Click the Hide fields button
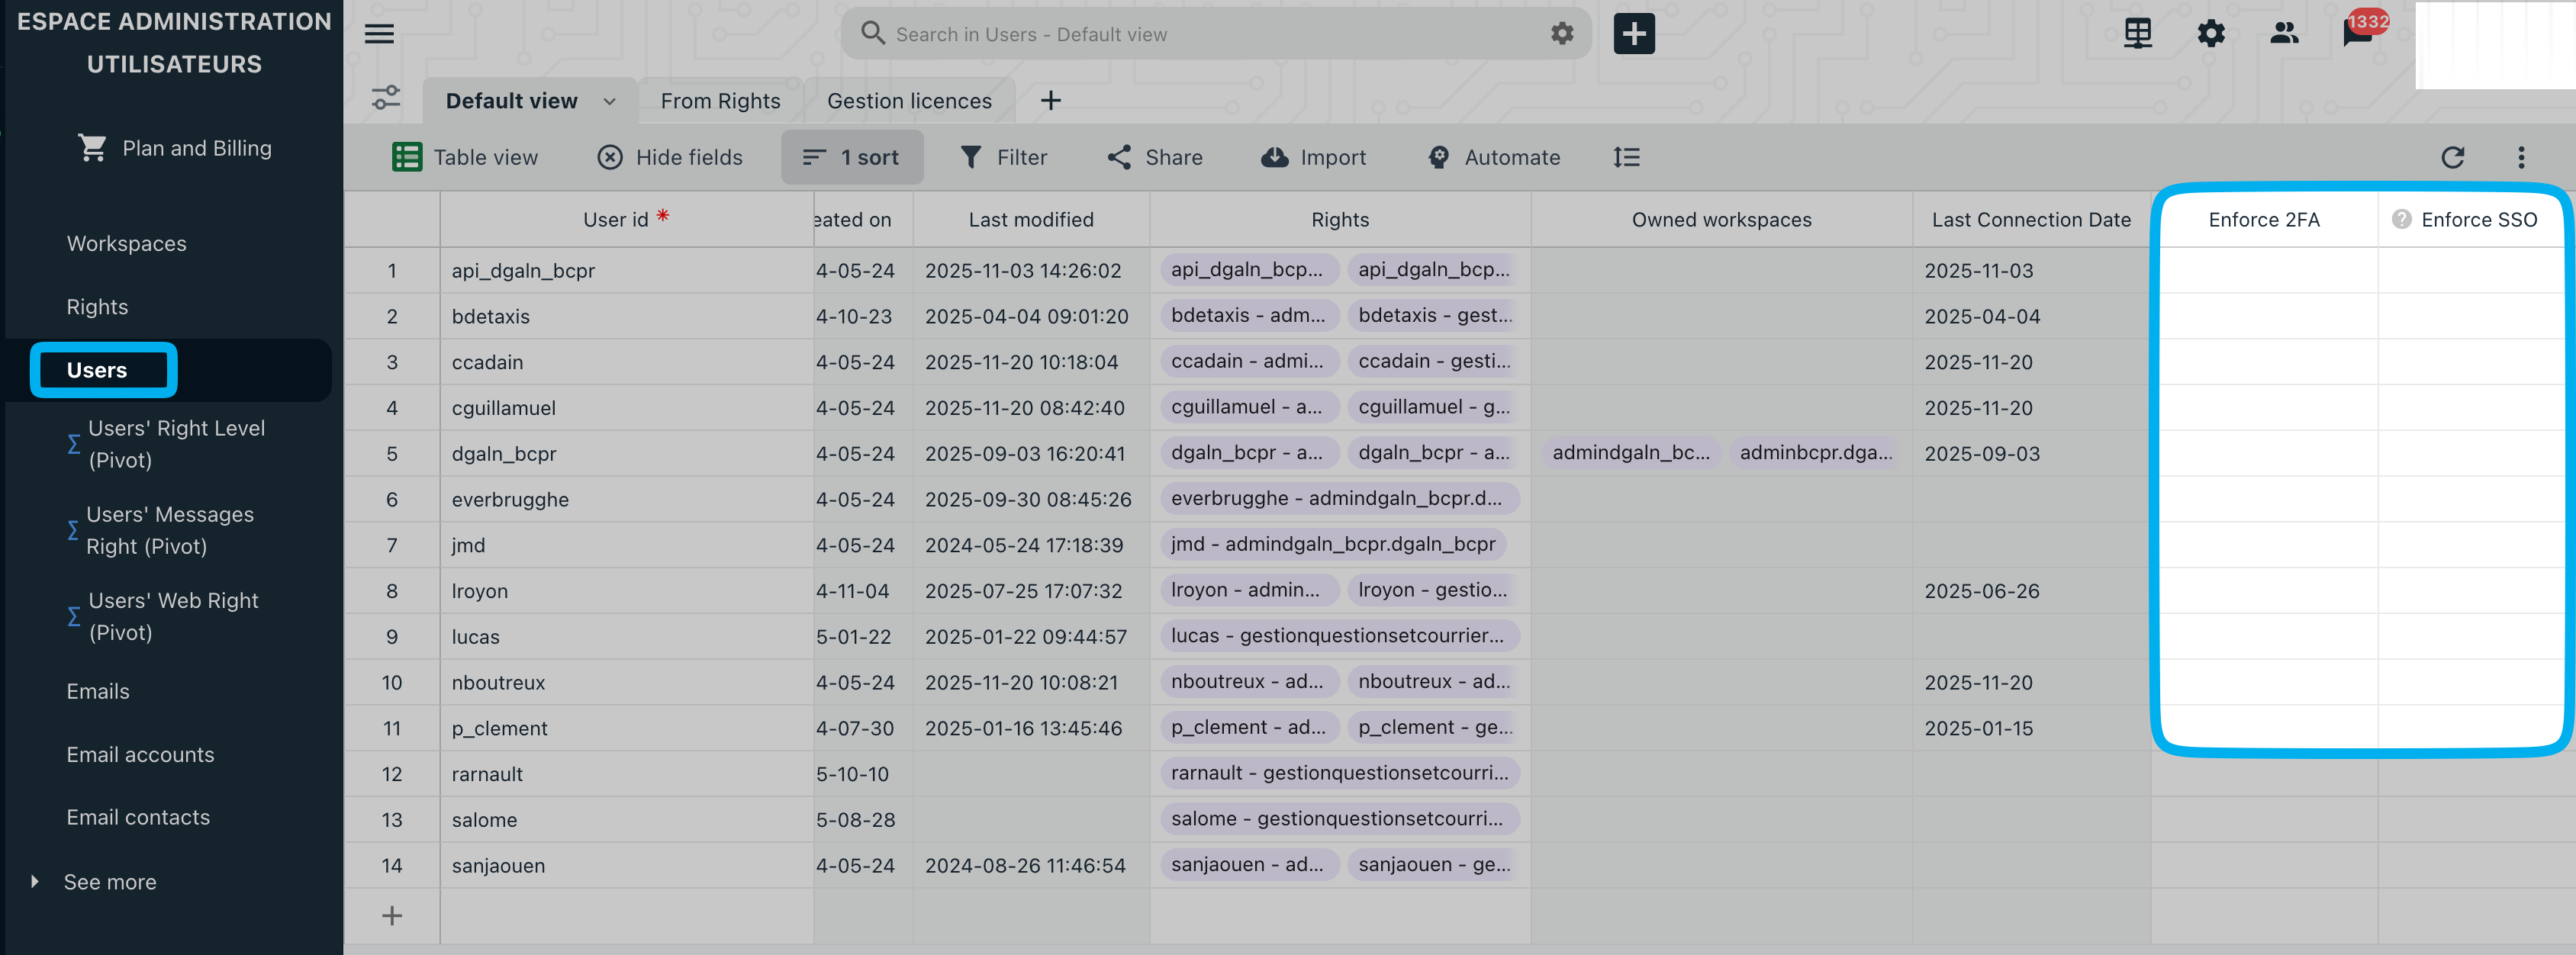This screenshot has height=955, width=2576. (669, 157)
